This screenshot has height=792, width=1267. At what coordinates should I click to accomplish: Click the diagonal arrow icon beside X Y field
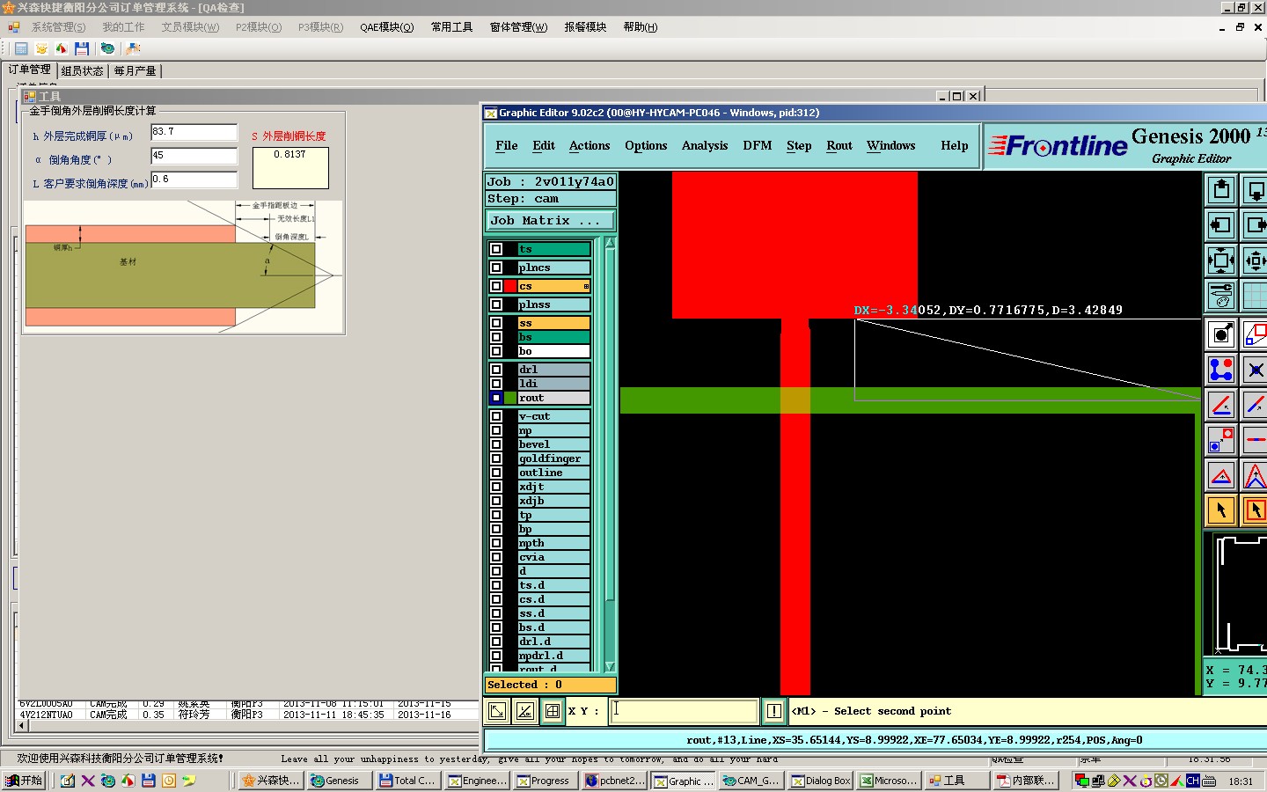(x=497, y=711)
